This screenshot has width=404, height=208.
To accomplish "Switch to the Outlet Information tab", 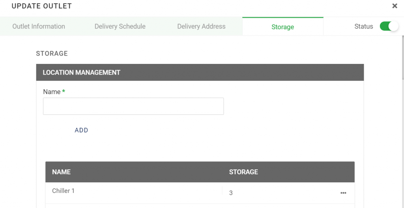I will (x=39, y=26).
